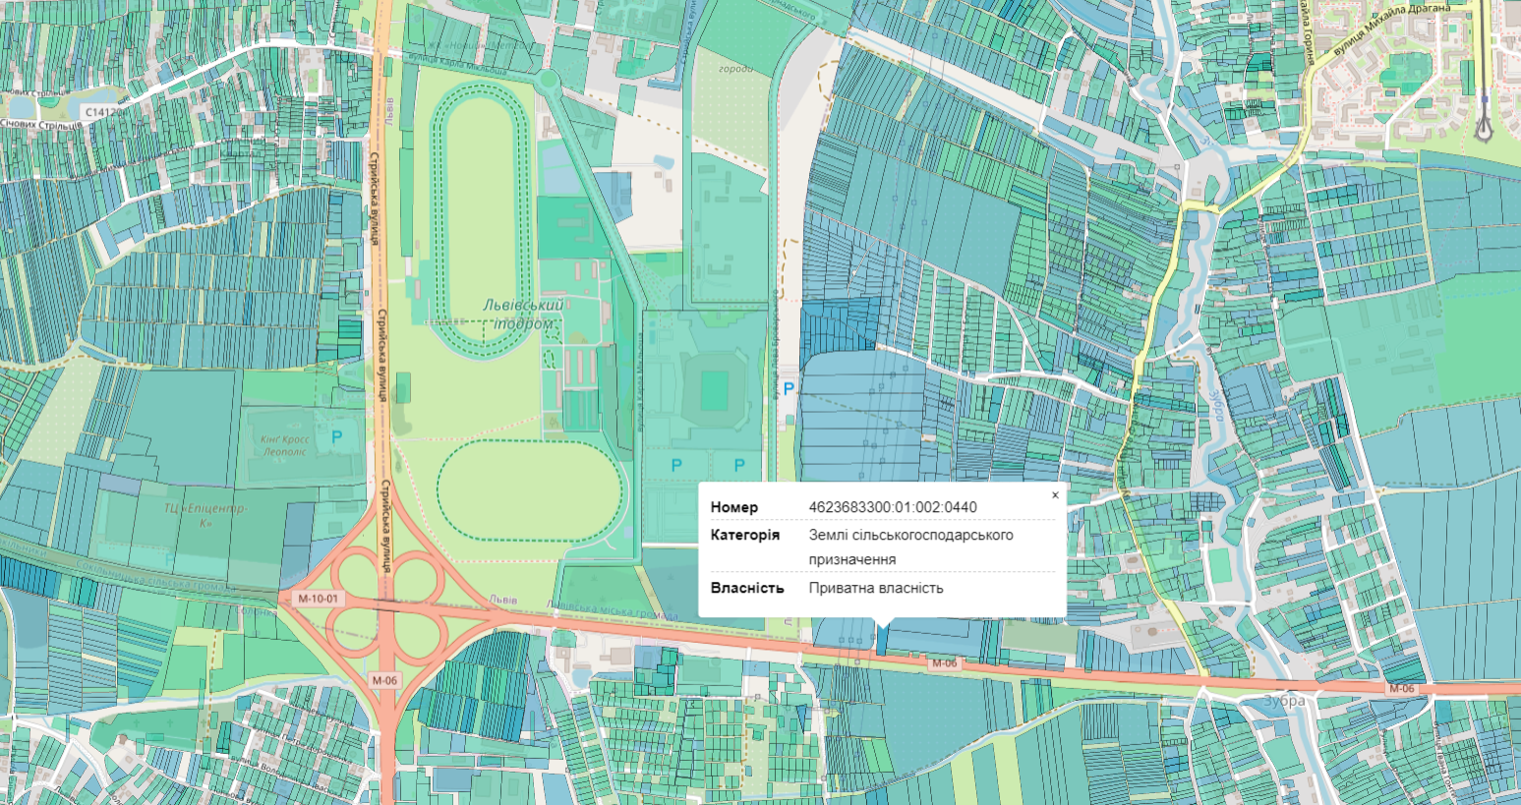Image resolution: width=1521 pixels, height=805 pixels.
Task: Click the 'ТЦ «Епіцентр К»' map label
Action: pos(205,516)
